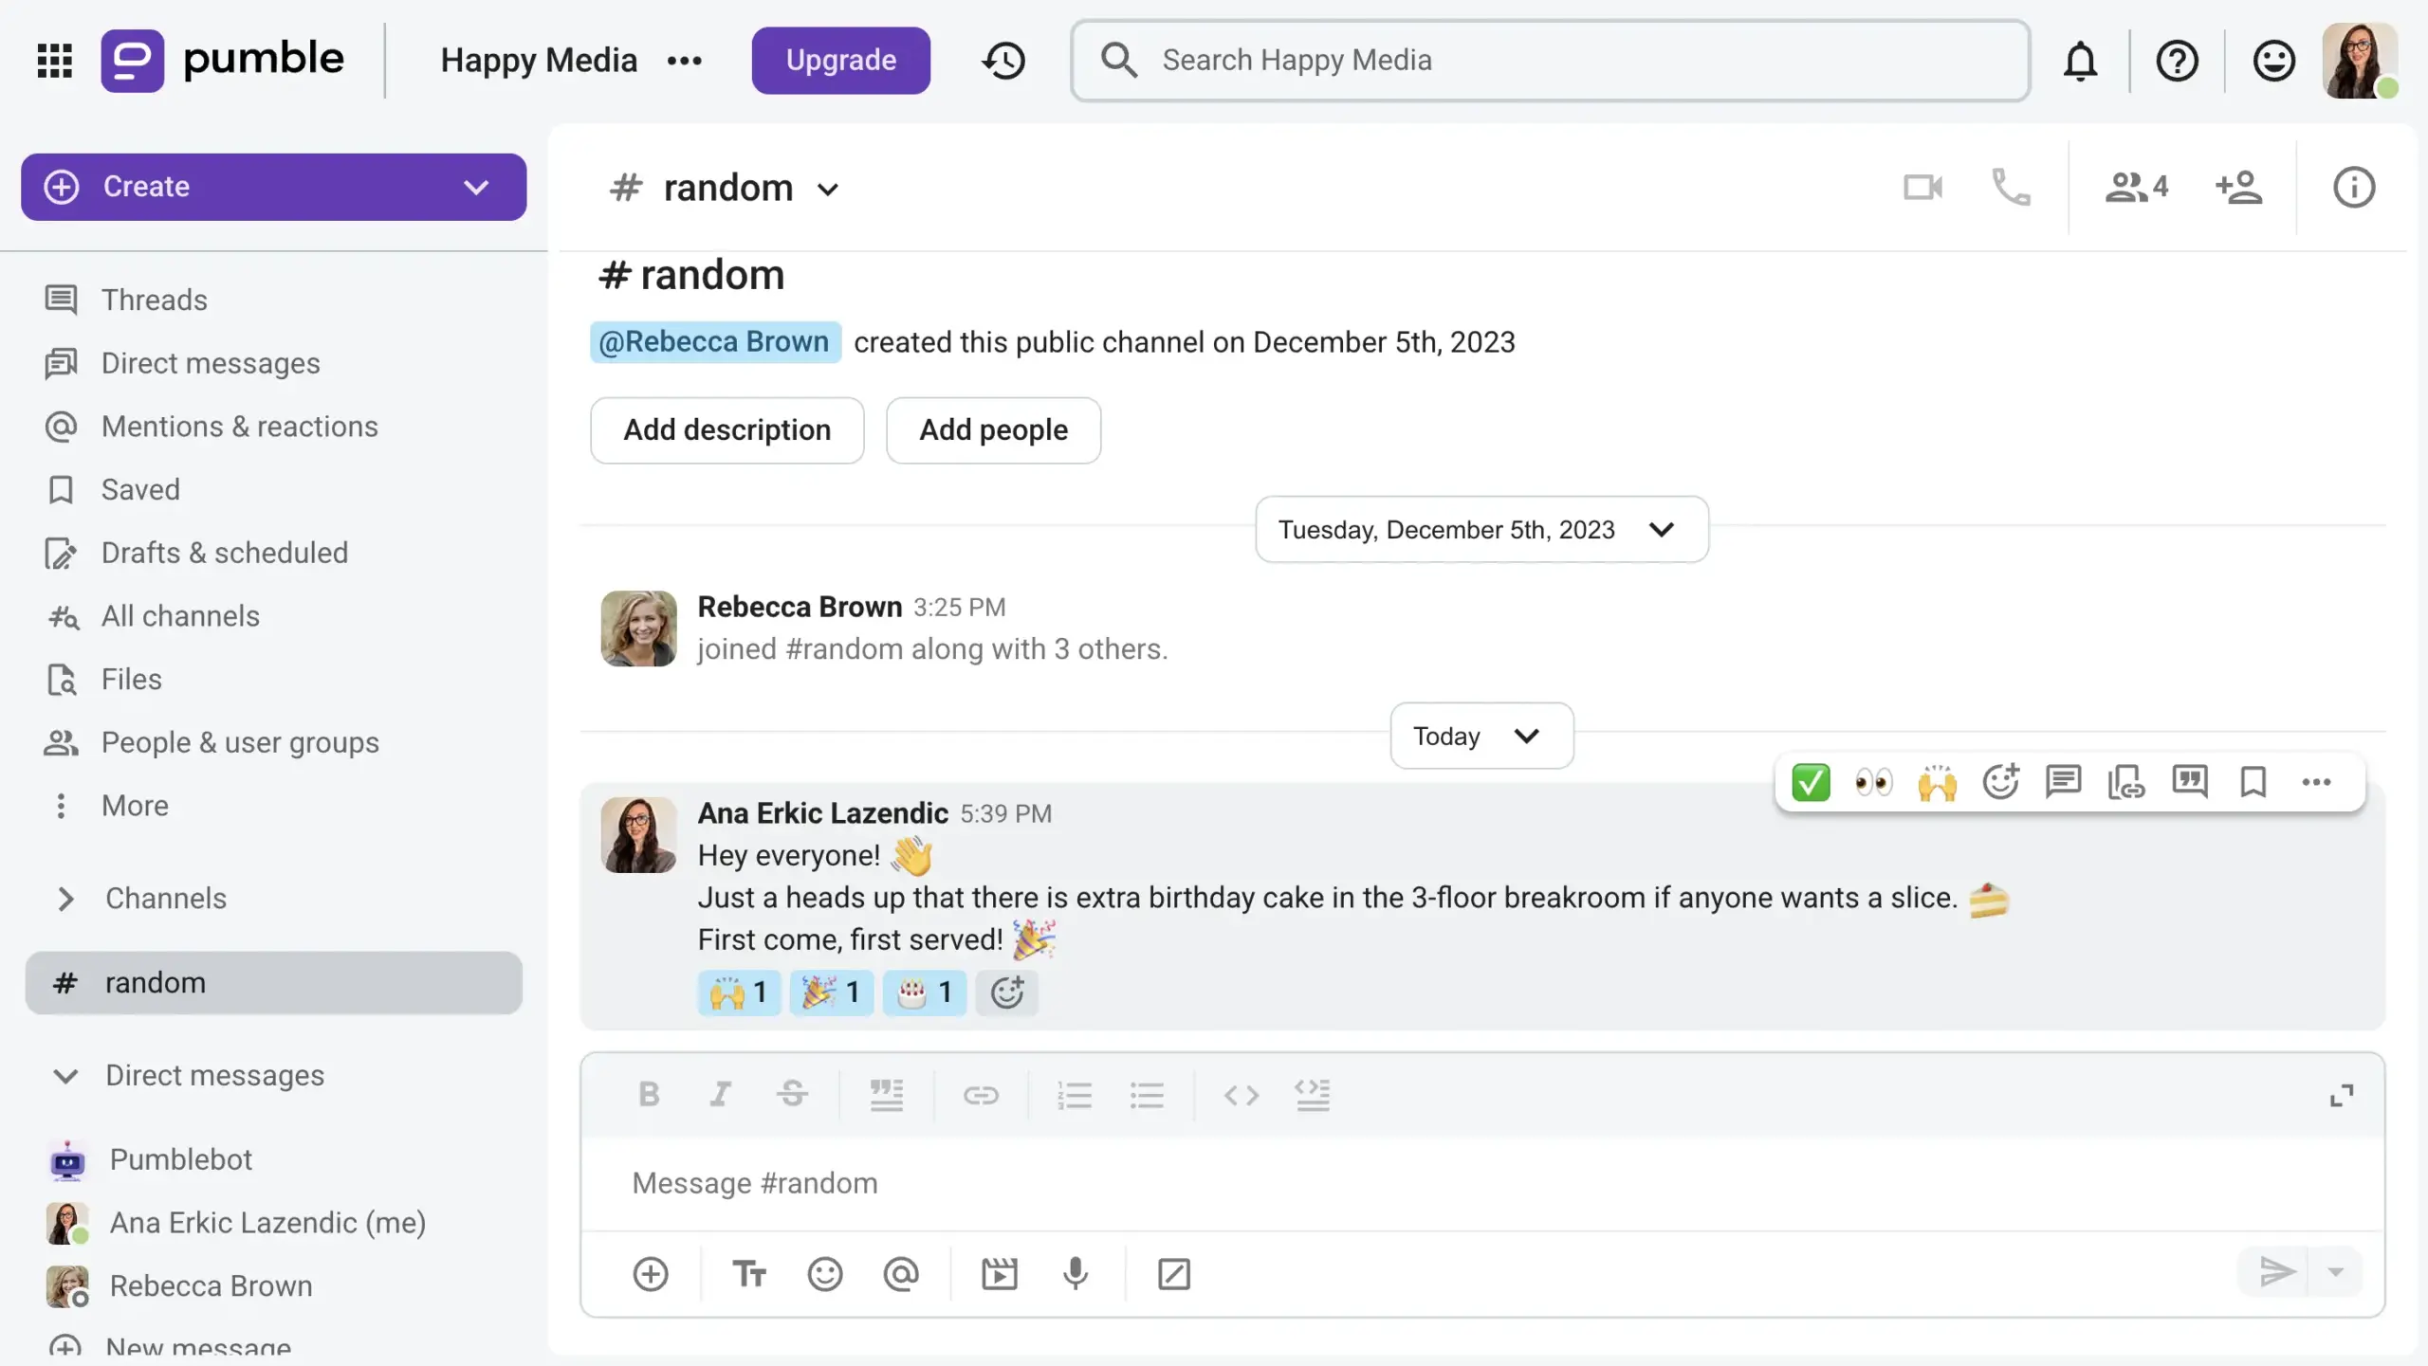This screenshot has width=2428, height=1366.
Task: Record a voice message with microphone
Action: [x=1075, y=1273]
